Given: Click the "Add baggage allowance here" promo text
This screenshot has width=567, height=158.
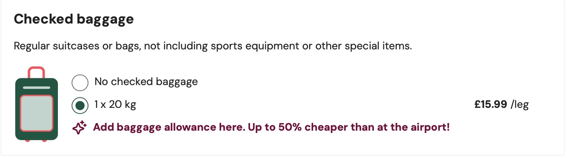Looking at the screenshot, I should coord(168,127).
